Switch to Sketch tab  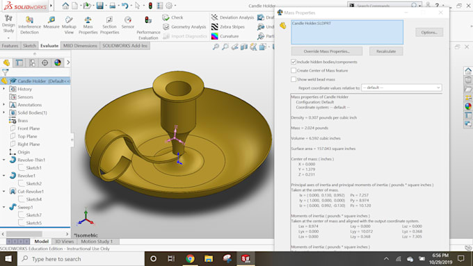tap(29, 45)
